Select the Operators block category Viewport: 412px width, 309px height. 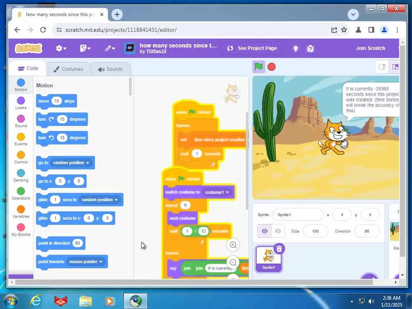(21, 194)
